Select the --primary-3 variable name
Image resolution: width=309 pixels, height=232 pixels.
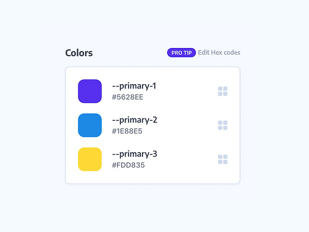pos(135,154)
